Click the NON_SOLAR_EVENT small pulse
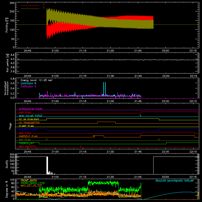This screenshot has height=202, width=202. 140,116
